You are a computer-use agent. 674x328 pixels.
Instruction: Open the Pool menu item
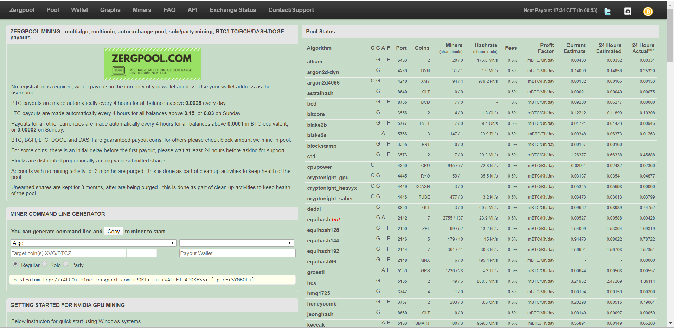(x=53, y=10)
